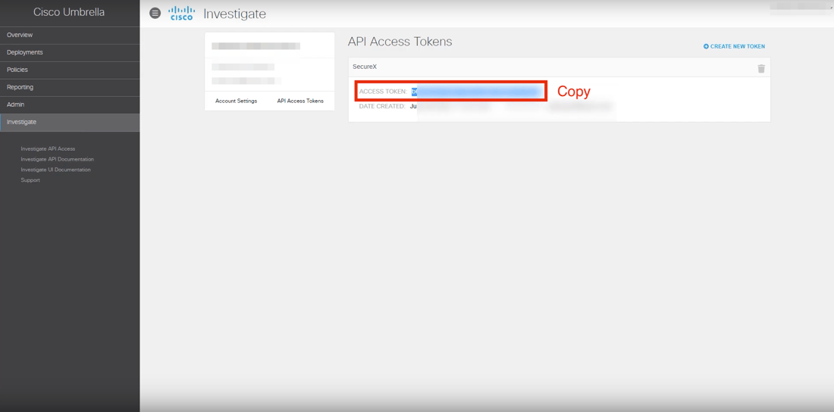Click the API Access Tokens heading

pos(400,42)
